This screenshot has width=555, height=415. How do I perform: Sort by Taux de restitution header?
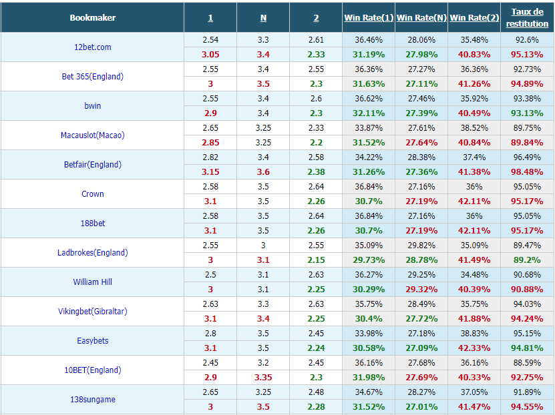[527, 17]
